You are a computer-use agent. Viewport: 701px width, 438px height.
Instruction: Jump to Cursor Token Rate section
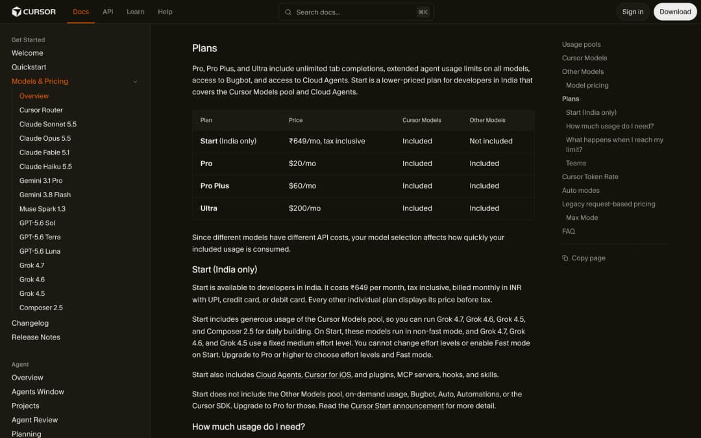coord(590,177)
